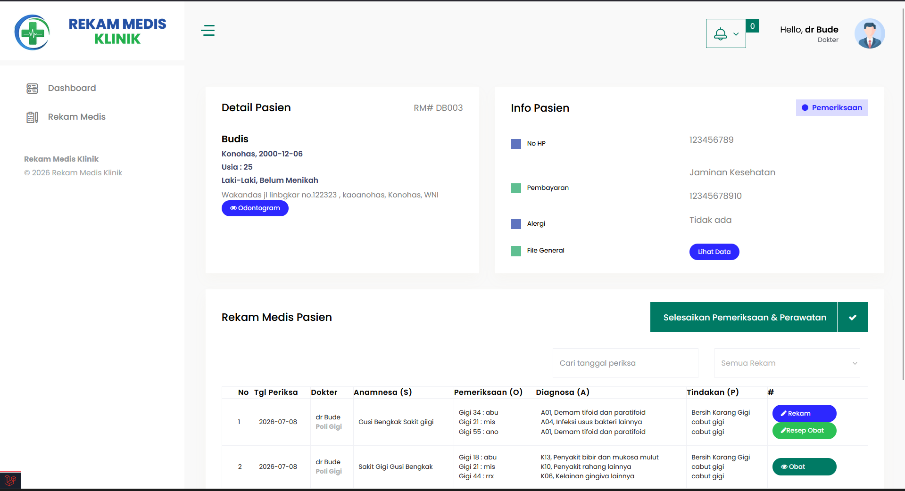Click the Tgl Periksa column header
This screenshot has width=905, height=491.
pyautogui.click(x=276, y=392)
